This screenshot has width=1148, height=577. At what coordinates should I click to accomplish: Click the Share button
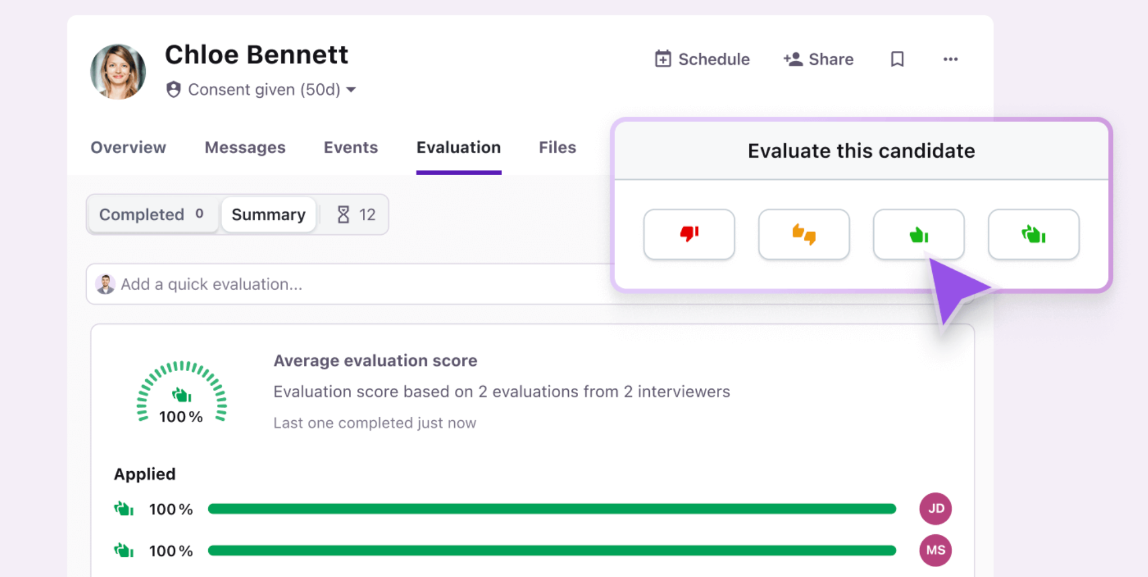[x=819, y=59]
